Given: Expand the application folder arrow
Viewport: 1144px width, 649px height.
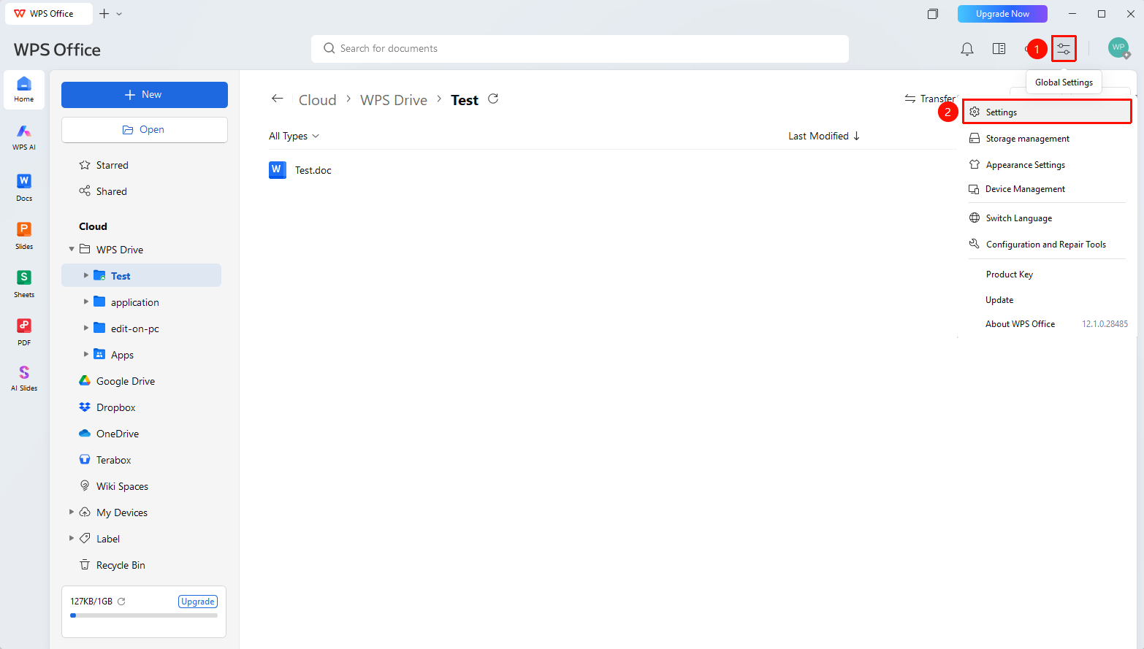Looking at the screenshot, I should coord(86,302).
